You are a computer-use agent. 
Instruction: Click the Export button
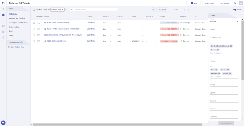162,10
